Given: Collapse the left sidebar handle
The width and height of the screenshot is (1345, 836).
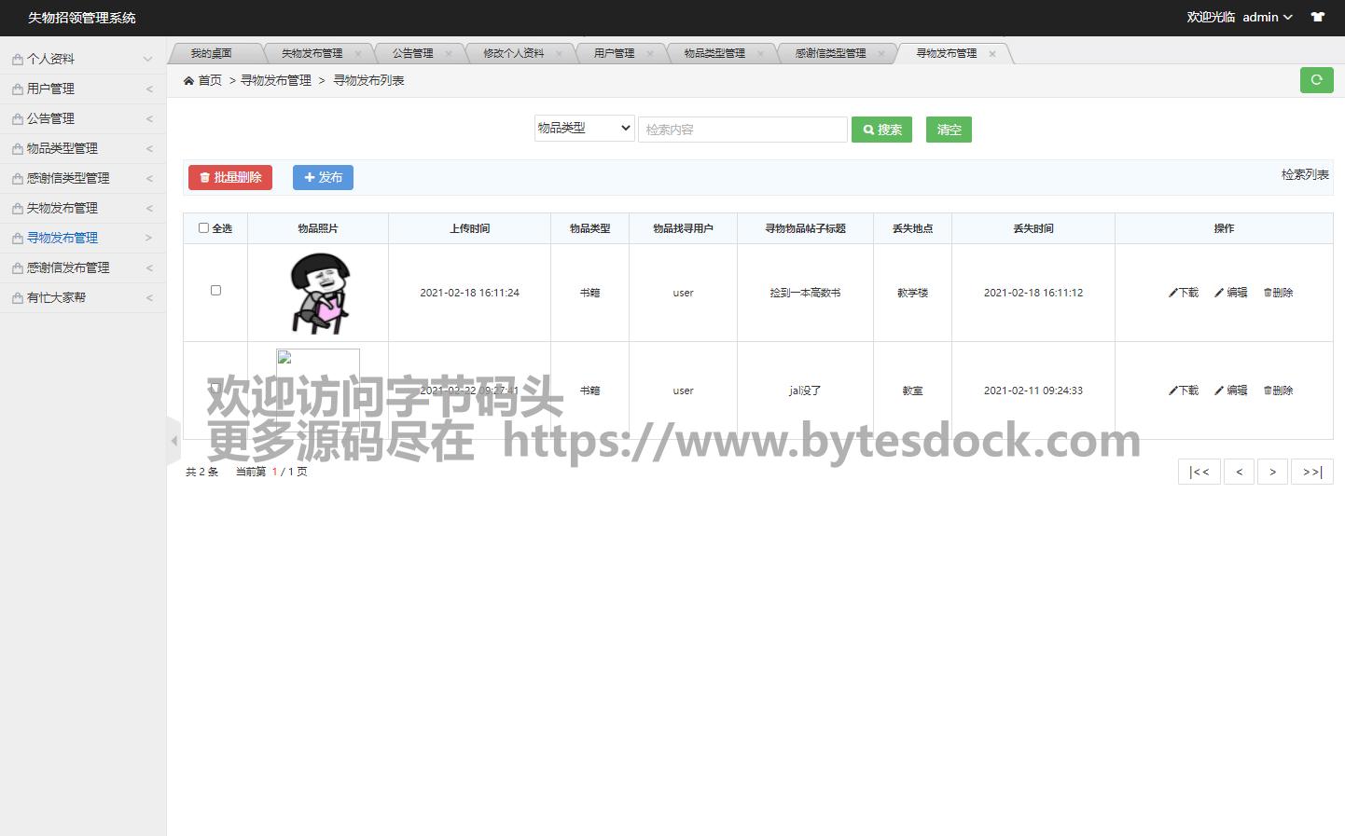Looking at the screenshot, I should point(173,440).
